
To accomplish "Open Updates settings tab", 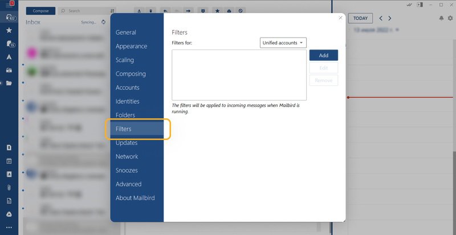I will coord(126,143).
